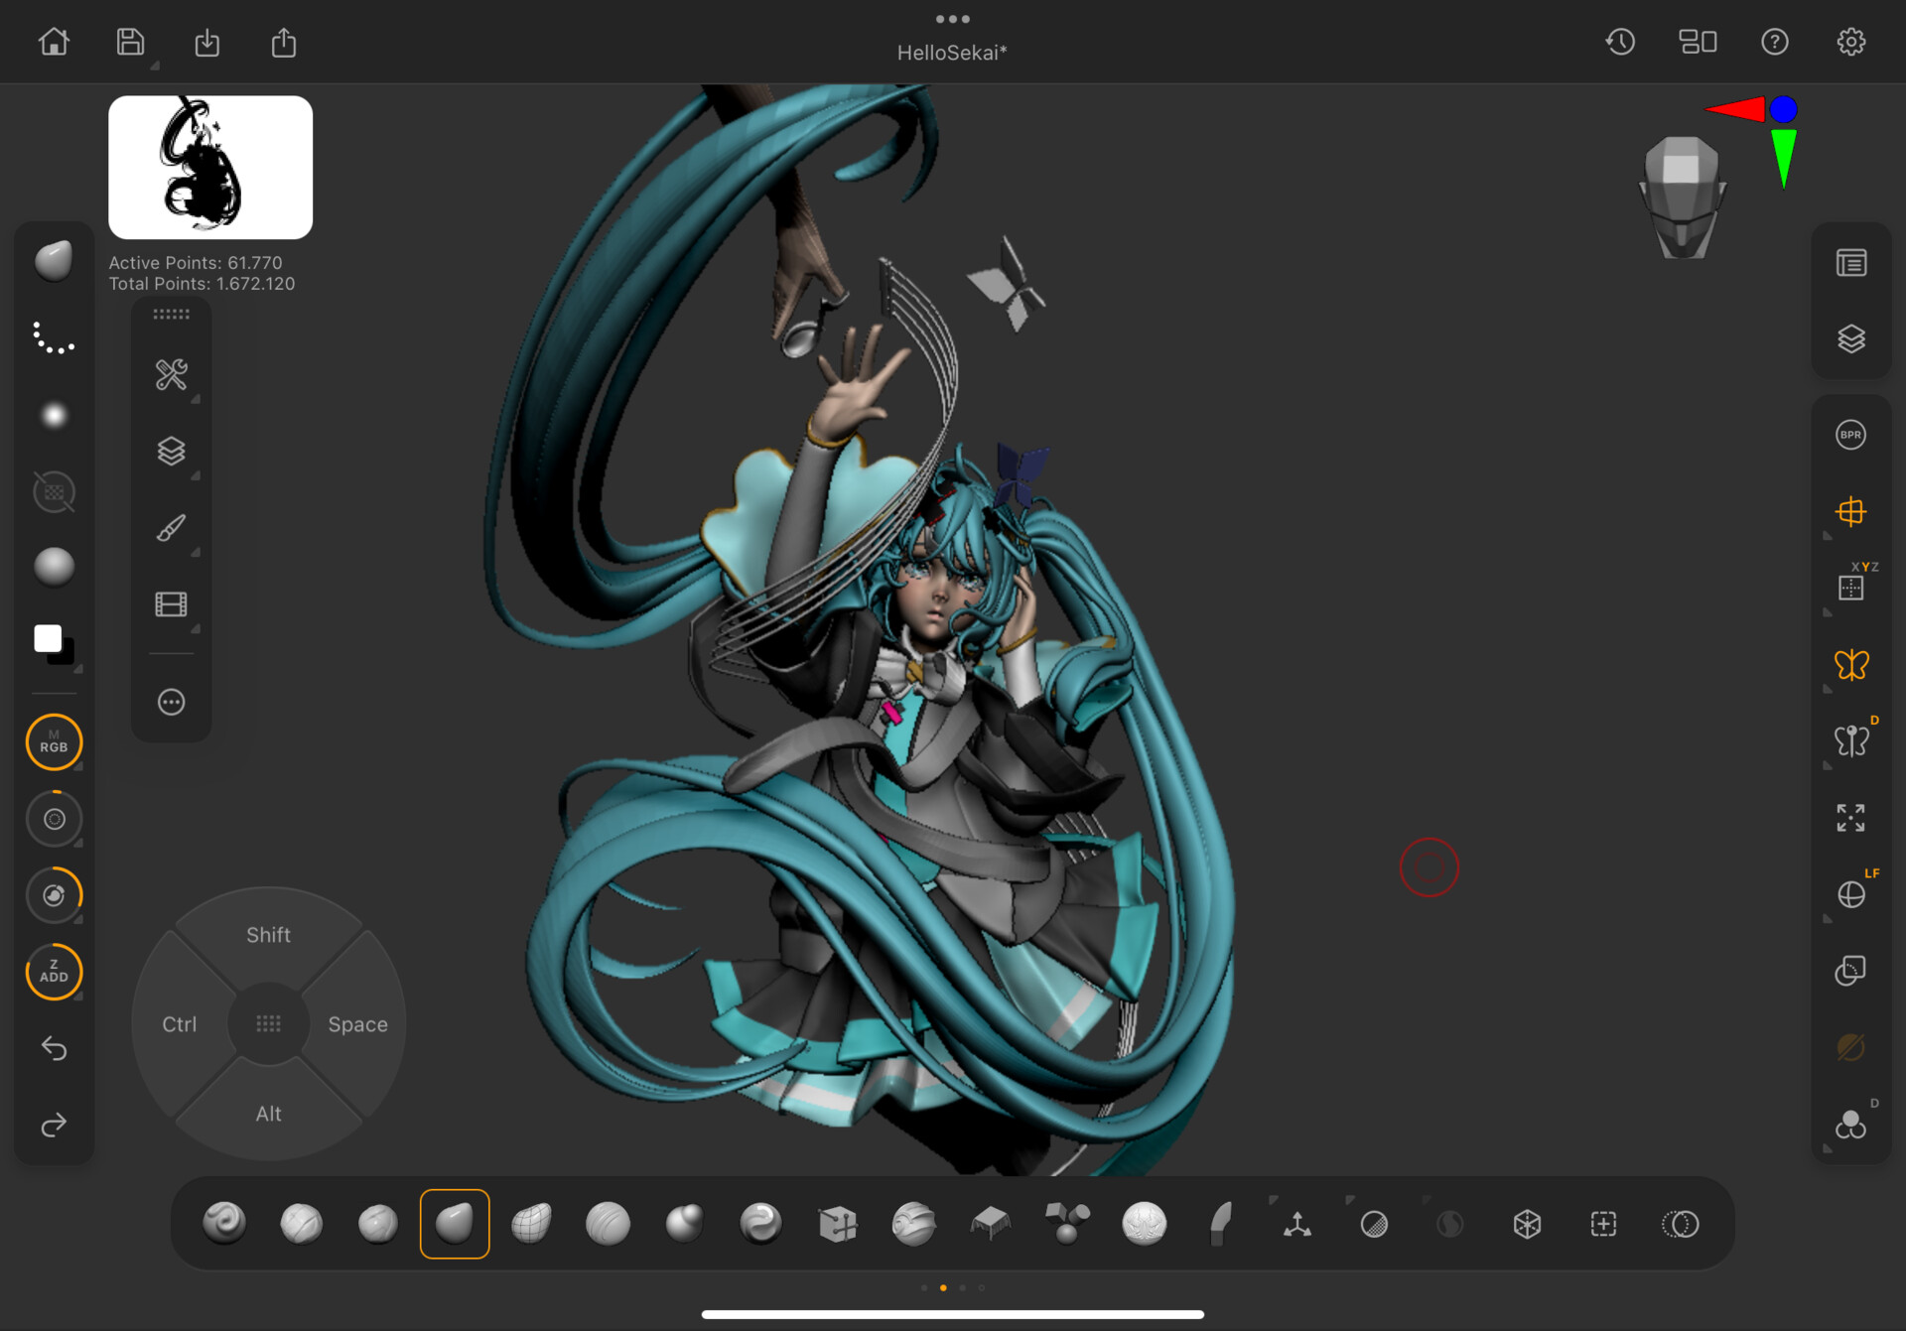Open the three-dots more options button
The width and height of the screenshot is (1906, 1331).
click(x=171, y=703)
